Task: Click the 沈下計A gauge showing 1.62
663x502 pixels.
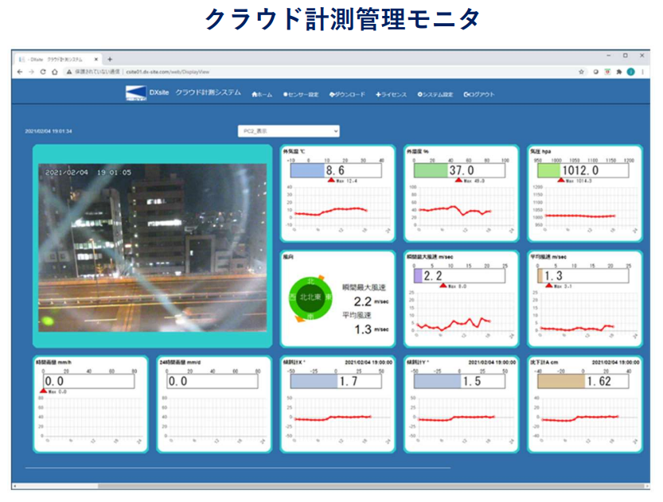Action: [x=583, y=381]
